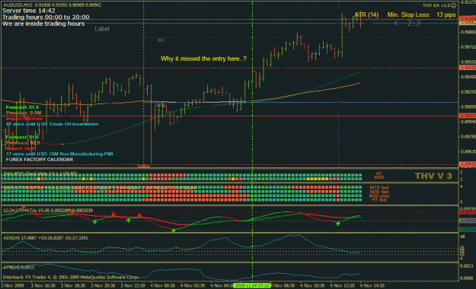Click the '4 Nov 00:30' time axis label
Viewport: 476px width, 289px height.
click(x=163, y=286)
